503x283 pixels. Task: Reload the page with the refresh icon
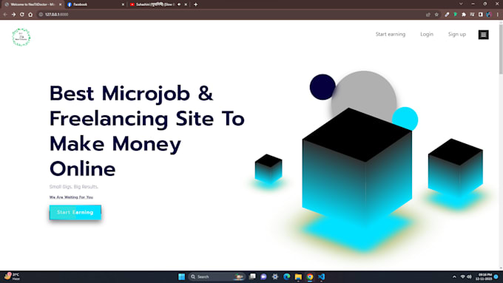[21, 15]
